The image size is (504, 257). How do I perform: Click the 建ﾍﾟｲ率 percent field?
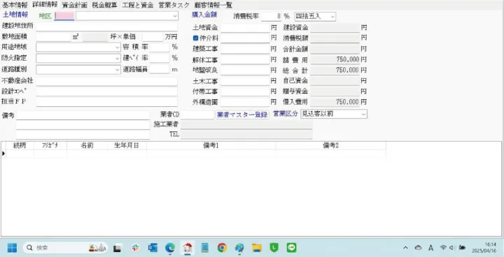tap(160, 59)
